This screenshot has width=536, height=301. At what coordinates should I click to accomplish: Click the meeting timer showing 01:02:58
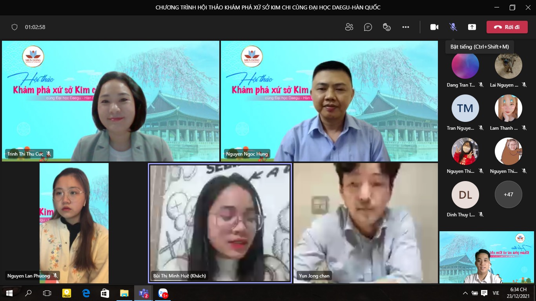click(x=35, y=27)
